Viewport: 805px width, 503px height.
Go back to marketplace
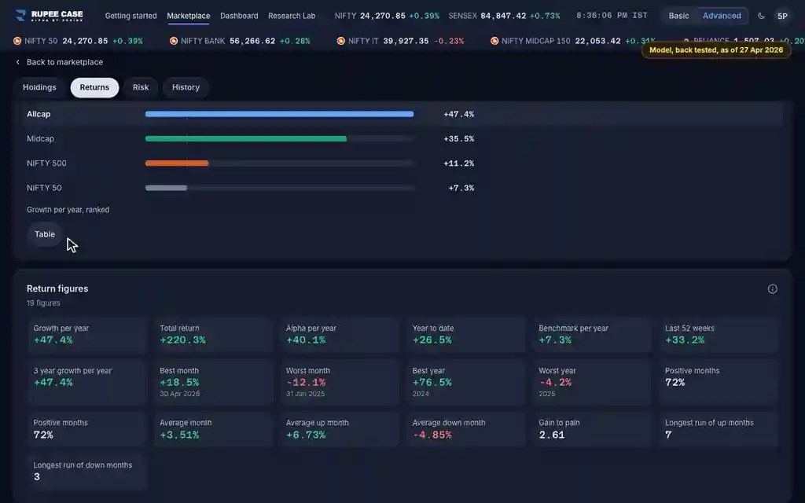[59, 62]
